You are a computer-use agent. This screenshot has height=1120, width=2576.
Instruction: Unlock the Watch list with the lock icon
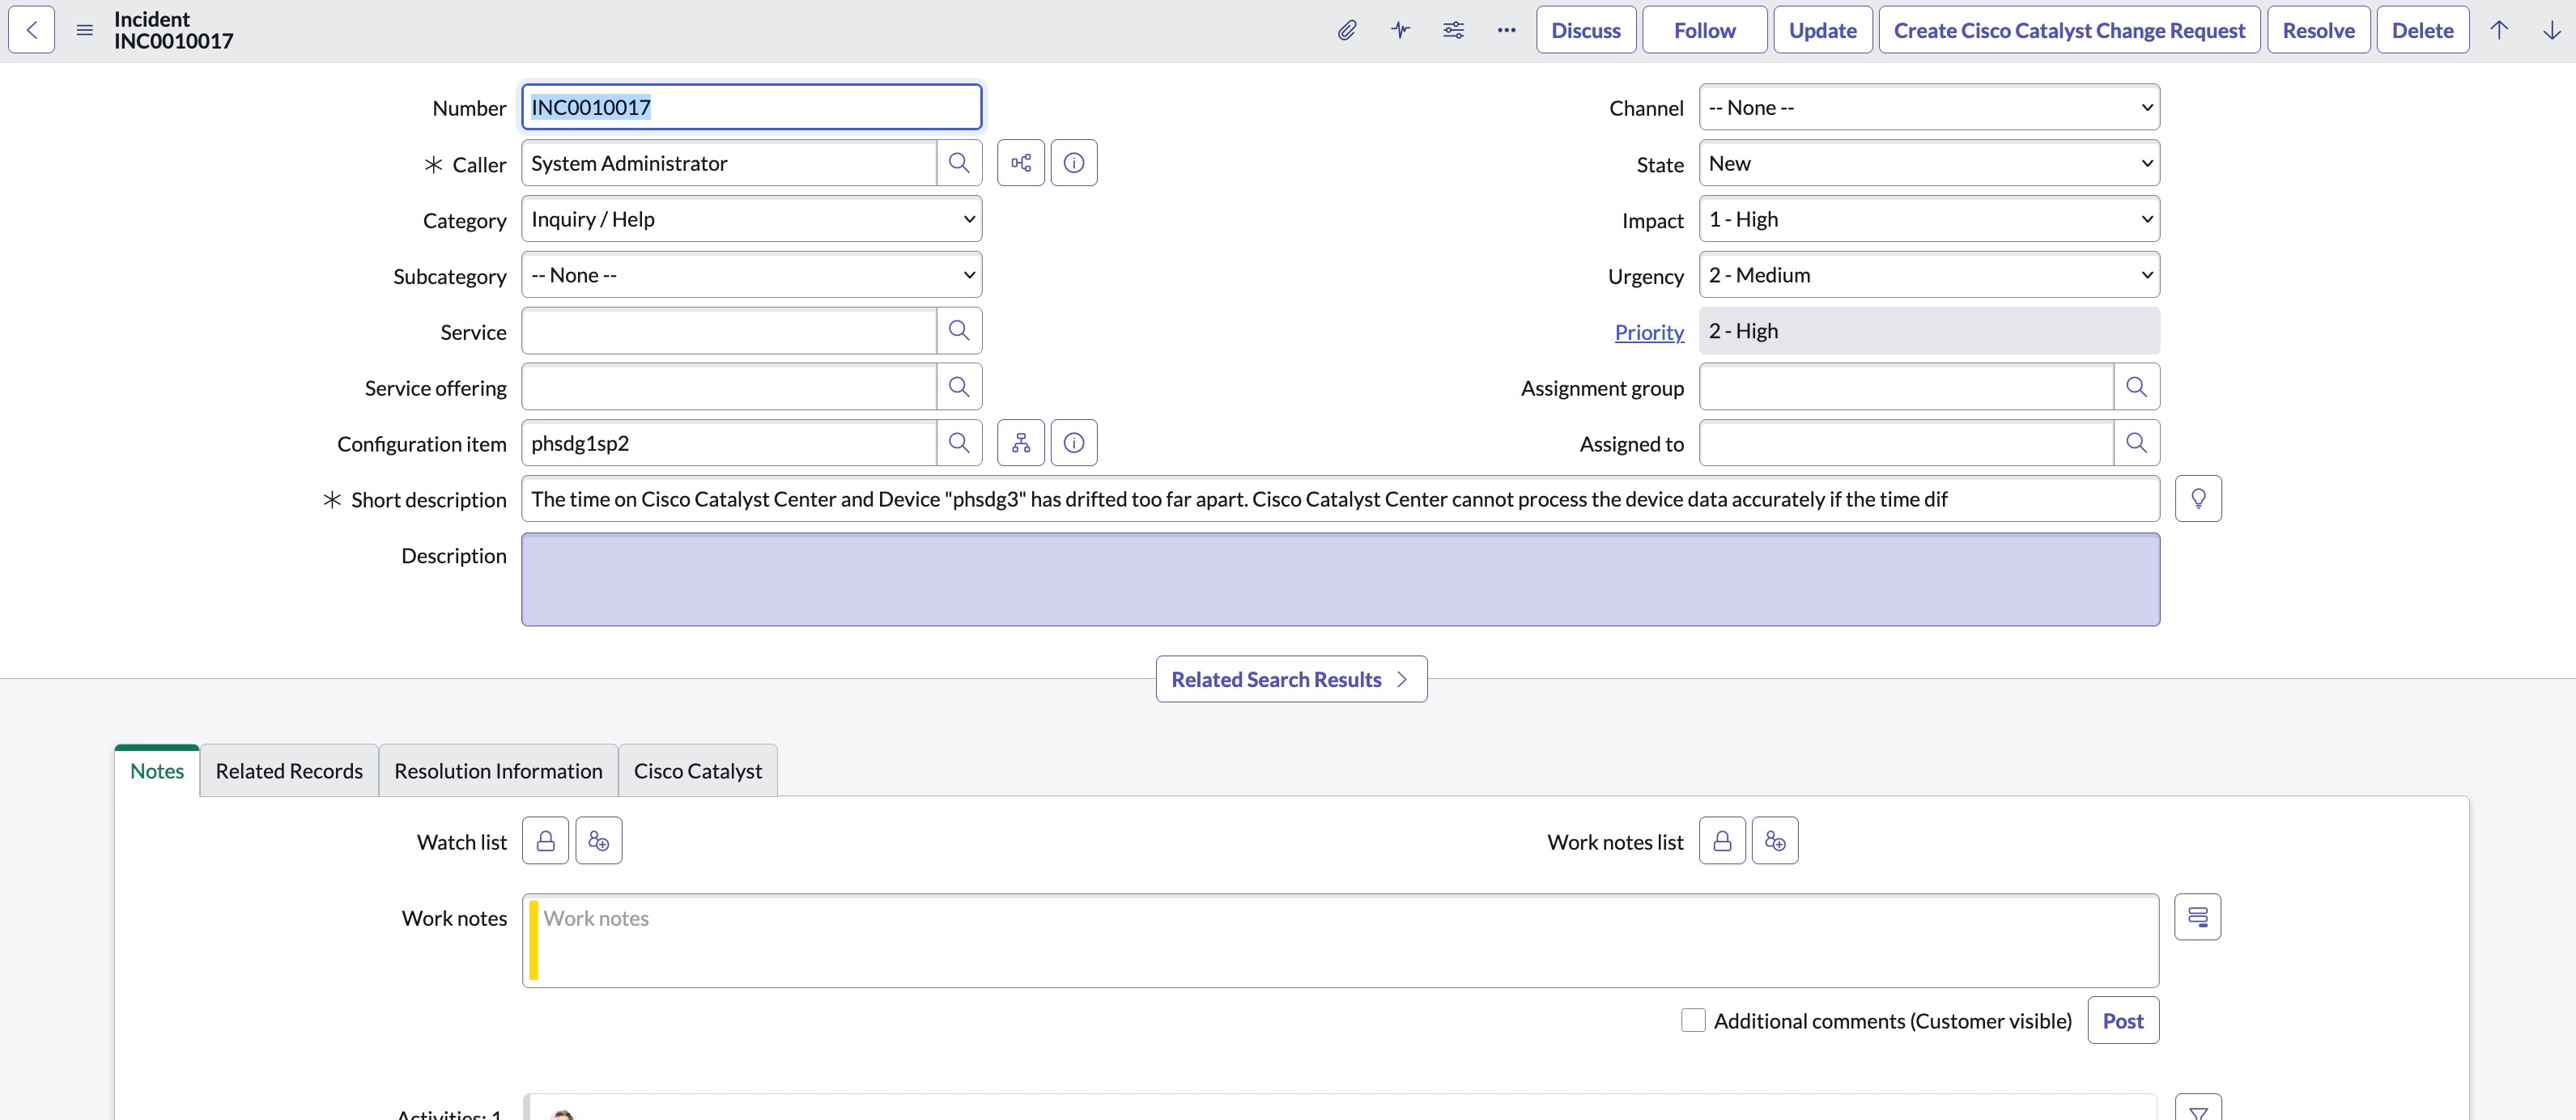point(545,840)
